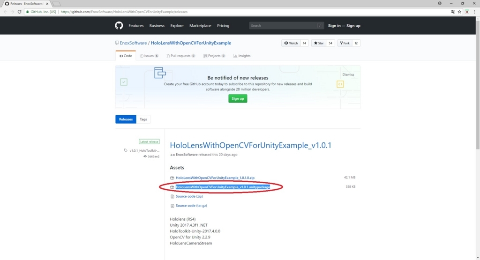The width and height of the screenshot is (480, 260).
Task: Click the Features menu item
Action: tap(136, 26)
